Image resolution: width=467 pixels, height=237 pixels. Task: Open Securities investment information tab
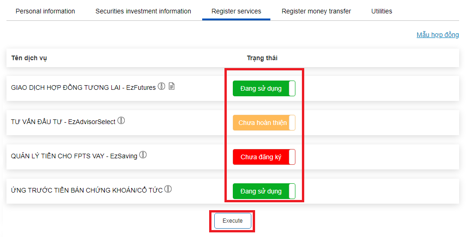pos(143,11)
